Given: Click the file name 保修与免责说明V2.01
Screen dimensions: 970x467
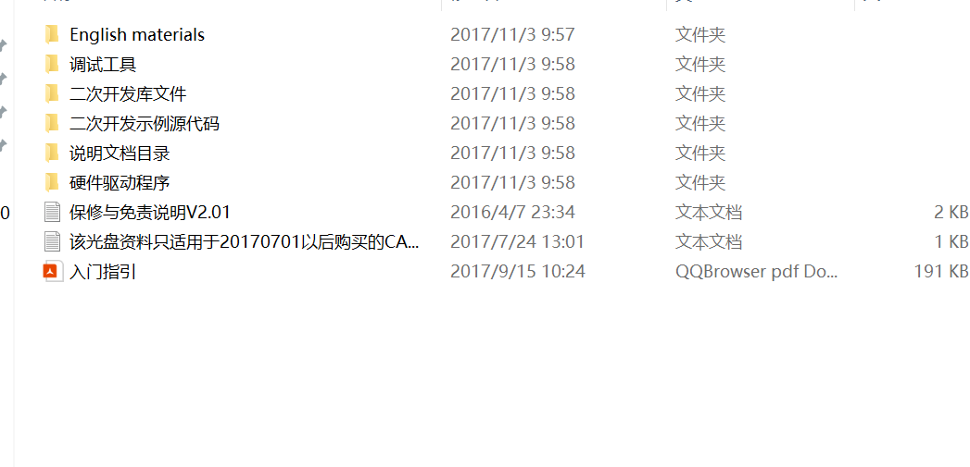Looking at the screenshot, I should [x=150, y=213].
